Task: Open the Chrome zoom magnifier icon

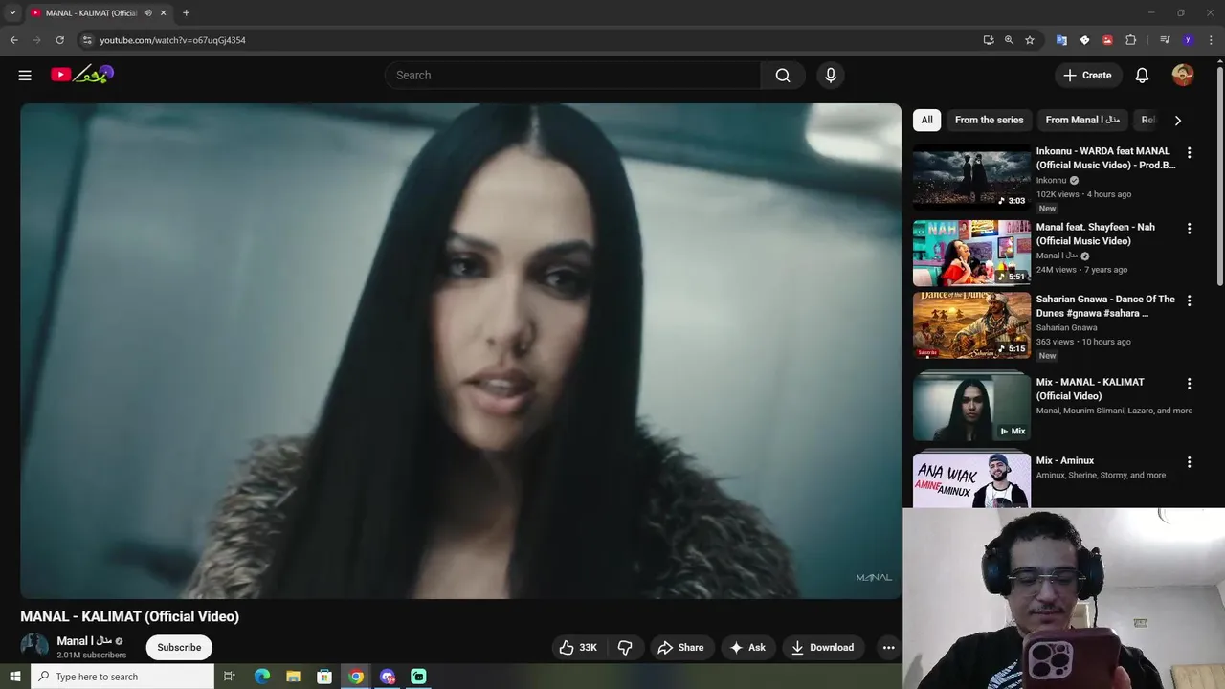Action: point(1009,40)
